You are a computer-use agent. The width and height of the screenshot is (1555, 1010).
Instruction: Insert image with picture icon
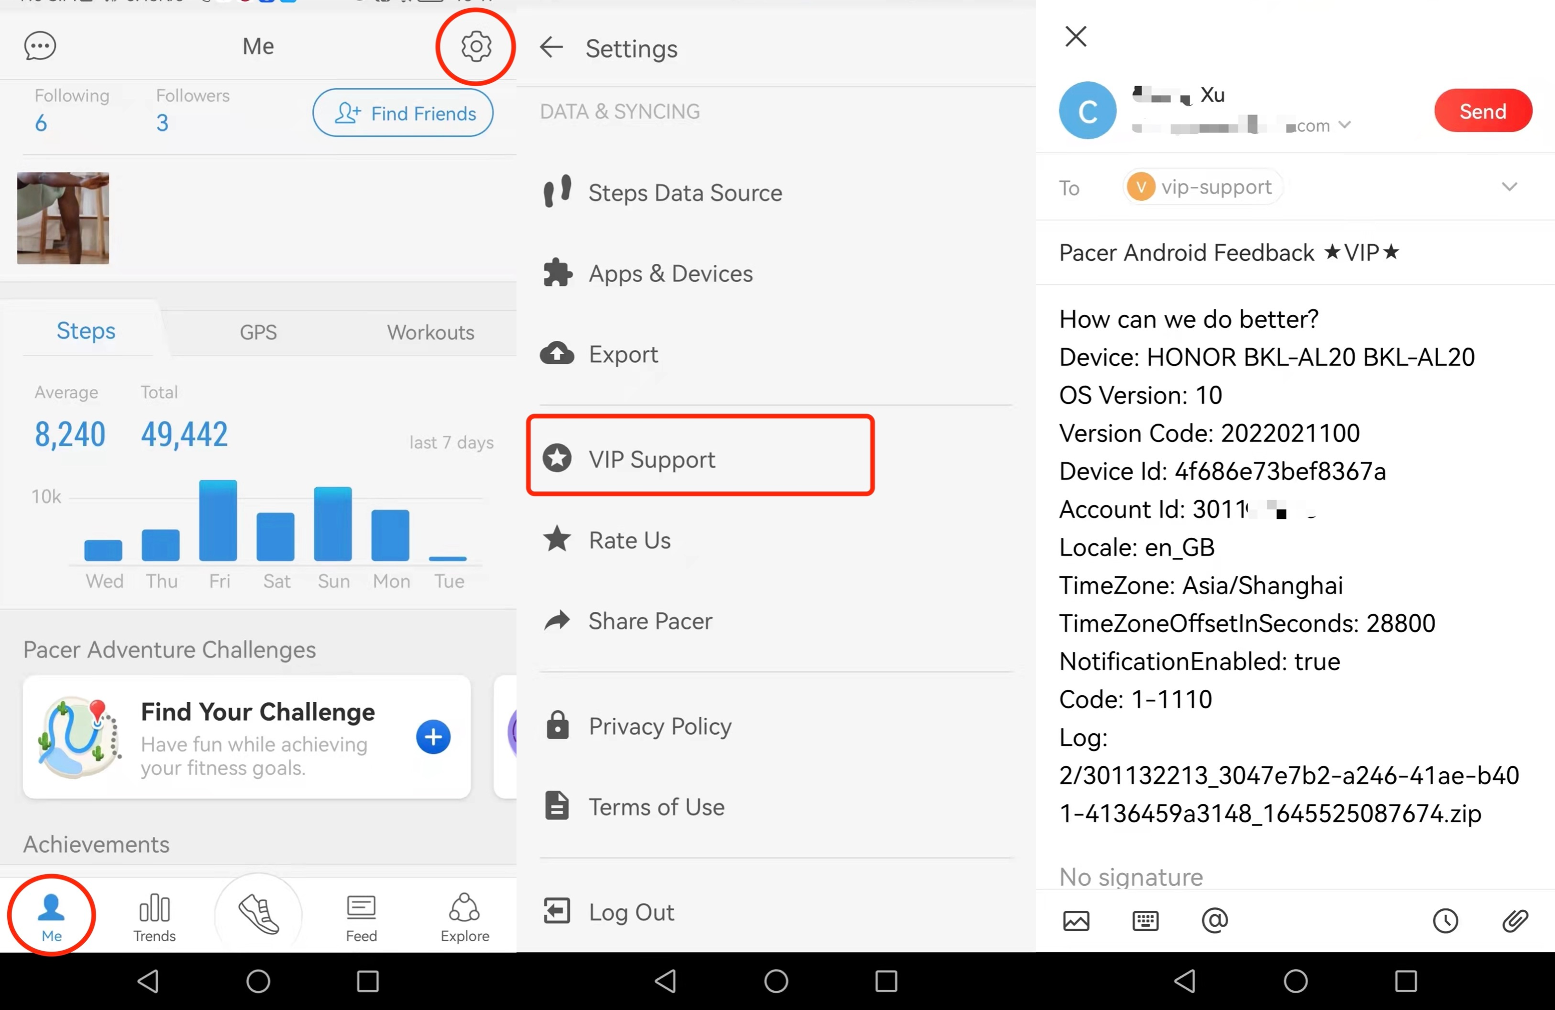coord(1076,920)
